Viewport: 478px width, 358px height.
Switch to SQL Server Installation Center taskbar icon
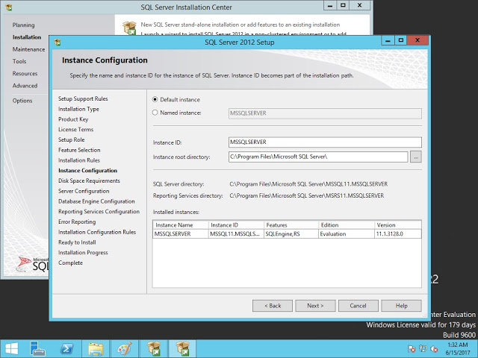(x=153, y=348)
